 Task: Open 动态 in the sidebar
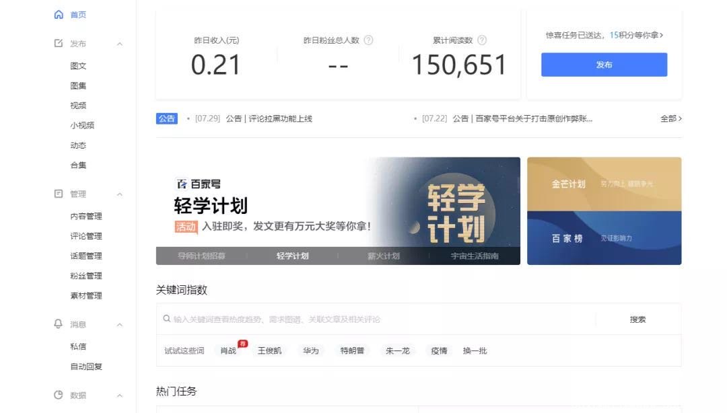click(x=78, y=145)
